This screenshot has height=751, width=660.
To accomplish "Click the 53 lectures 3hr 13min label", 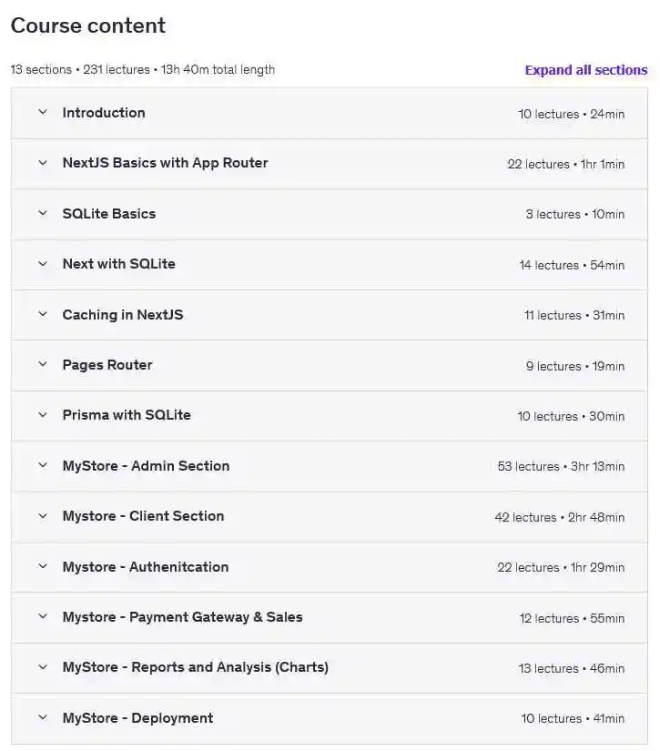I will tap(561, 467).
